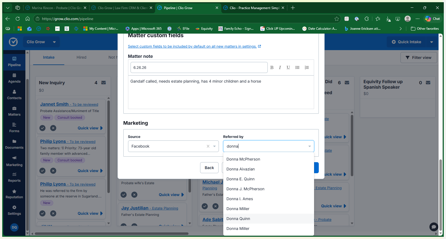Open Matters in the sidebar

click(x=14, y=111)
